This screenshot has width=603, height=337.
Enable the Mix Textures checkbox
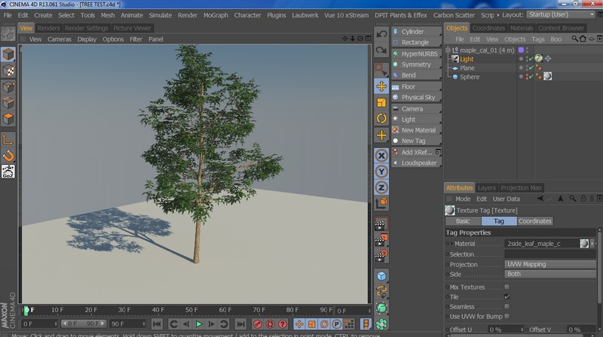[507, 287]
